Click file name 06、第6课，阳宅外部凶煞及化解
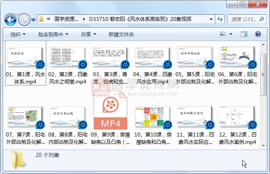The height and width of the screenshot is (174, 270). click(238, 78)
